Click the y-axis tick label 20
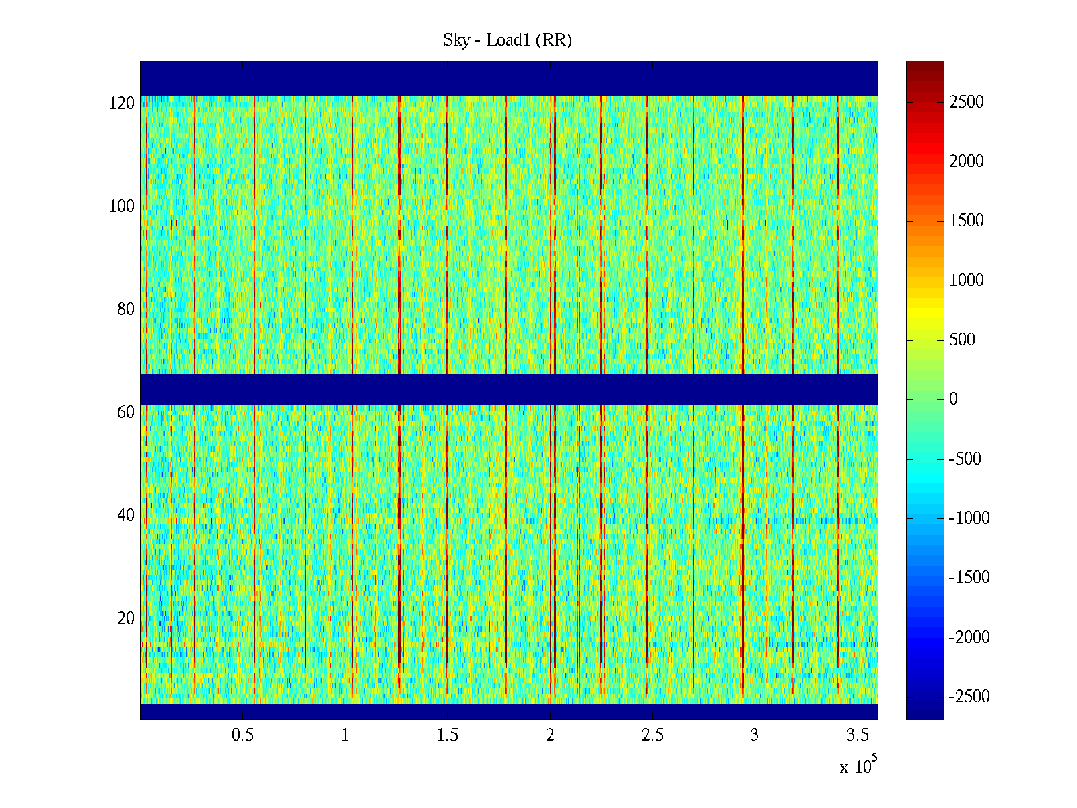The height and width of the screenshot is (808, 1077). pyautogui.click(x=126, y=619)
